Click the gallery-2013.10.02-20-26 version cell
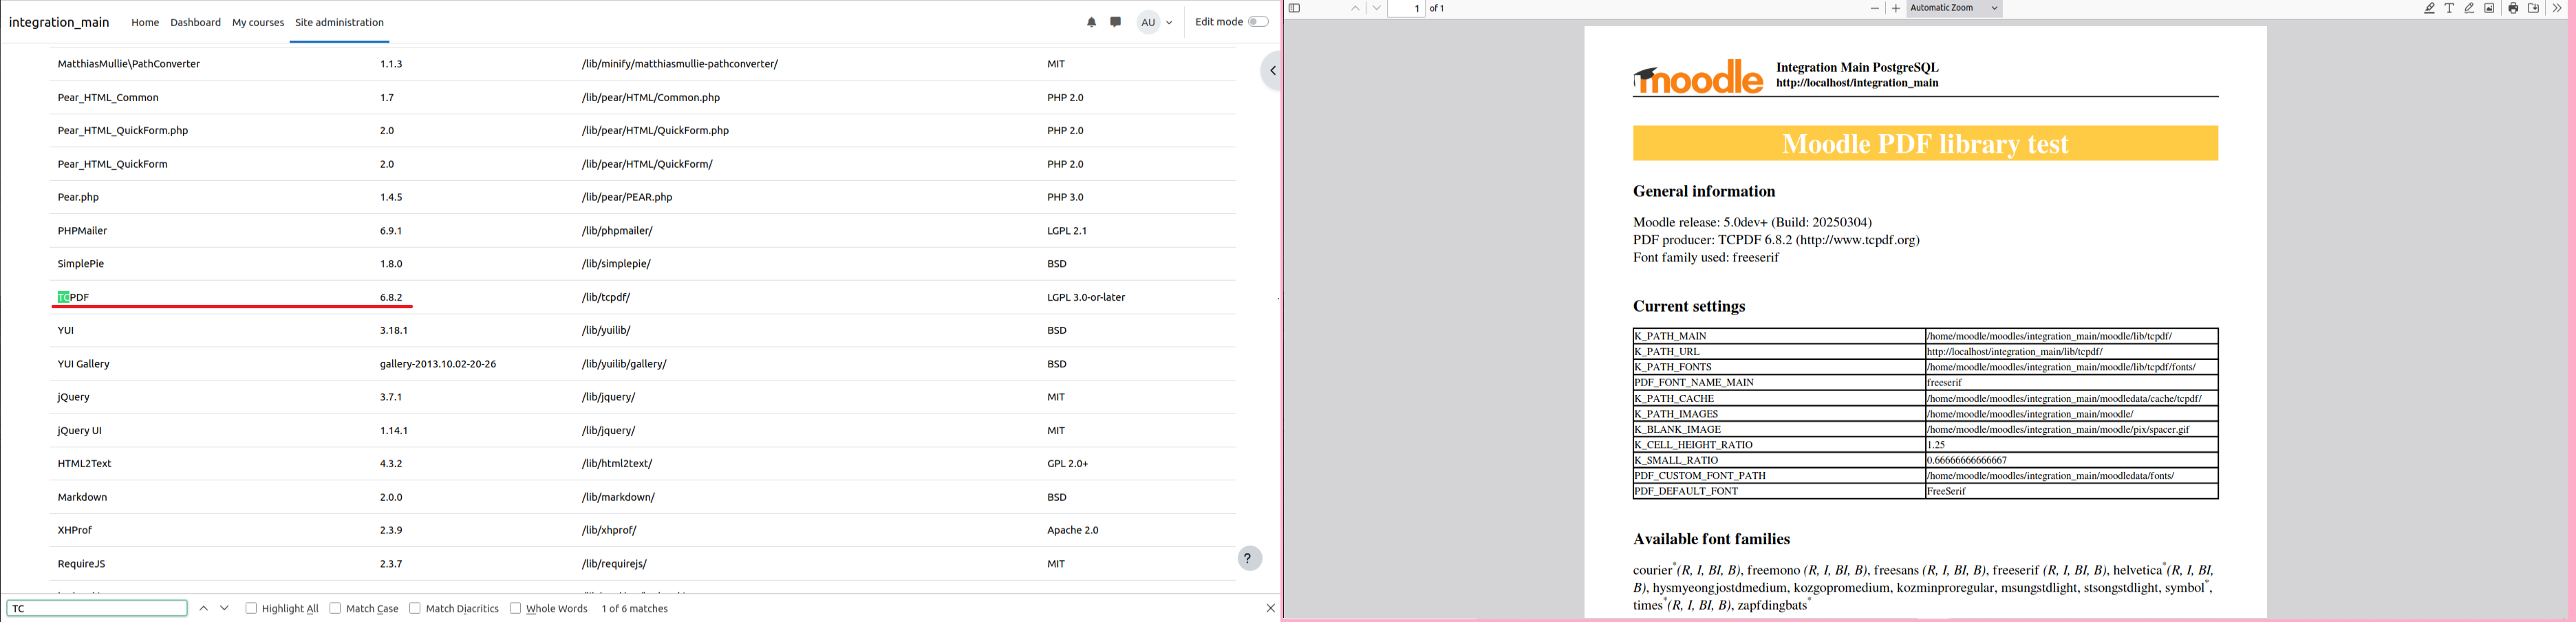This screenshot has width=2576, height=622. click(438, 364)
